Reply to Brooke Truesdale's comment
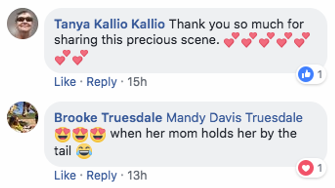This screenshot has width=335, height=188. point(102,175)
